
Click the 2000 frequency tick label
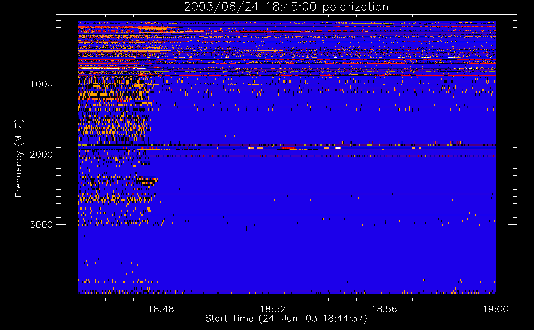[41, 154]
